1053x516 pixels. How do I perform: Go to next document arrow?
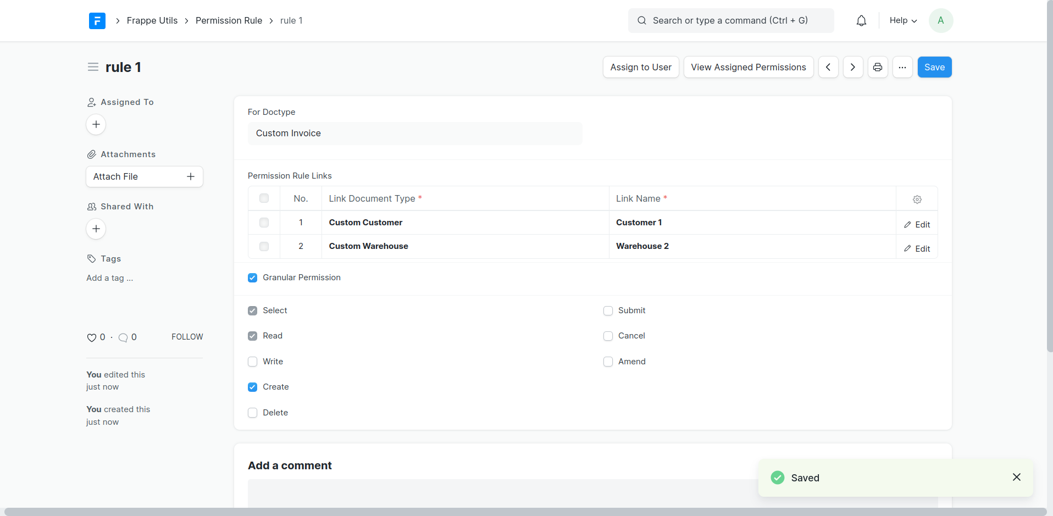[x=853, y=67]
